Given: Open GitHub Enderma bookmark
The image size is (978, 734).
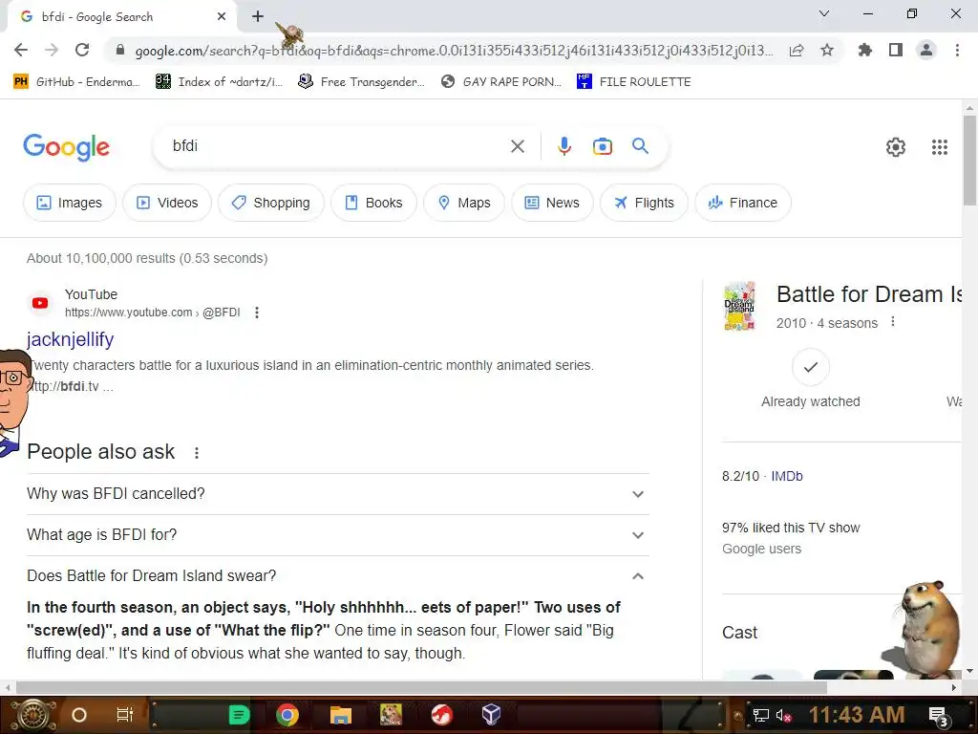Looking at the screenshot, I should [x=76, y=82].
